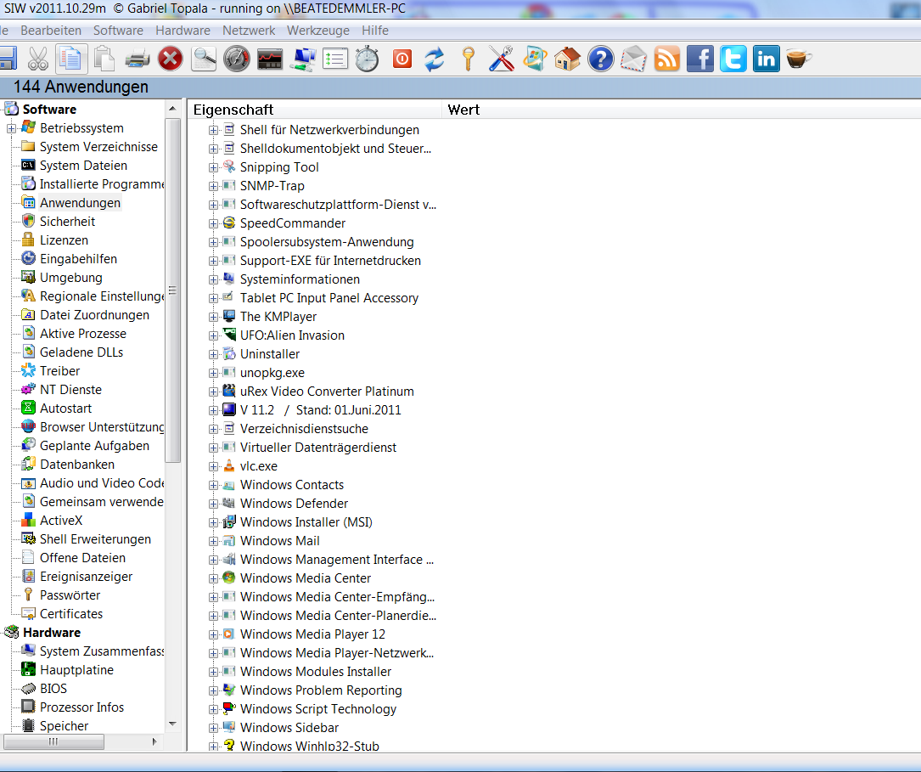Select Autostart in the sidebar tree
This screenshot has width=921, height=772.
pyautogui.click(x=66, y=409)
